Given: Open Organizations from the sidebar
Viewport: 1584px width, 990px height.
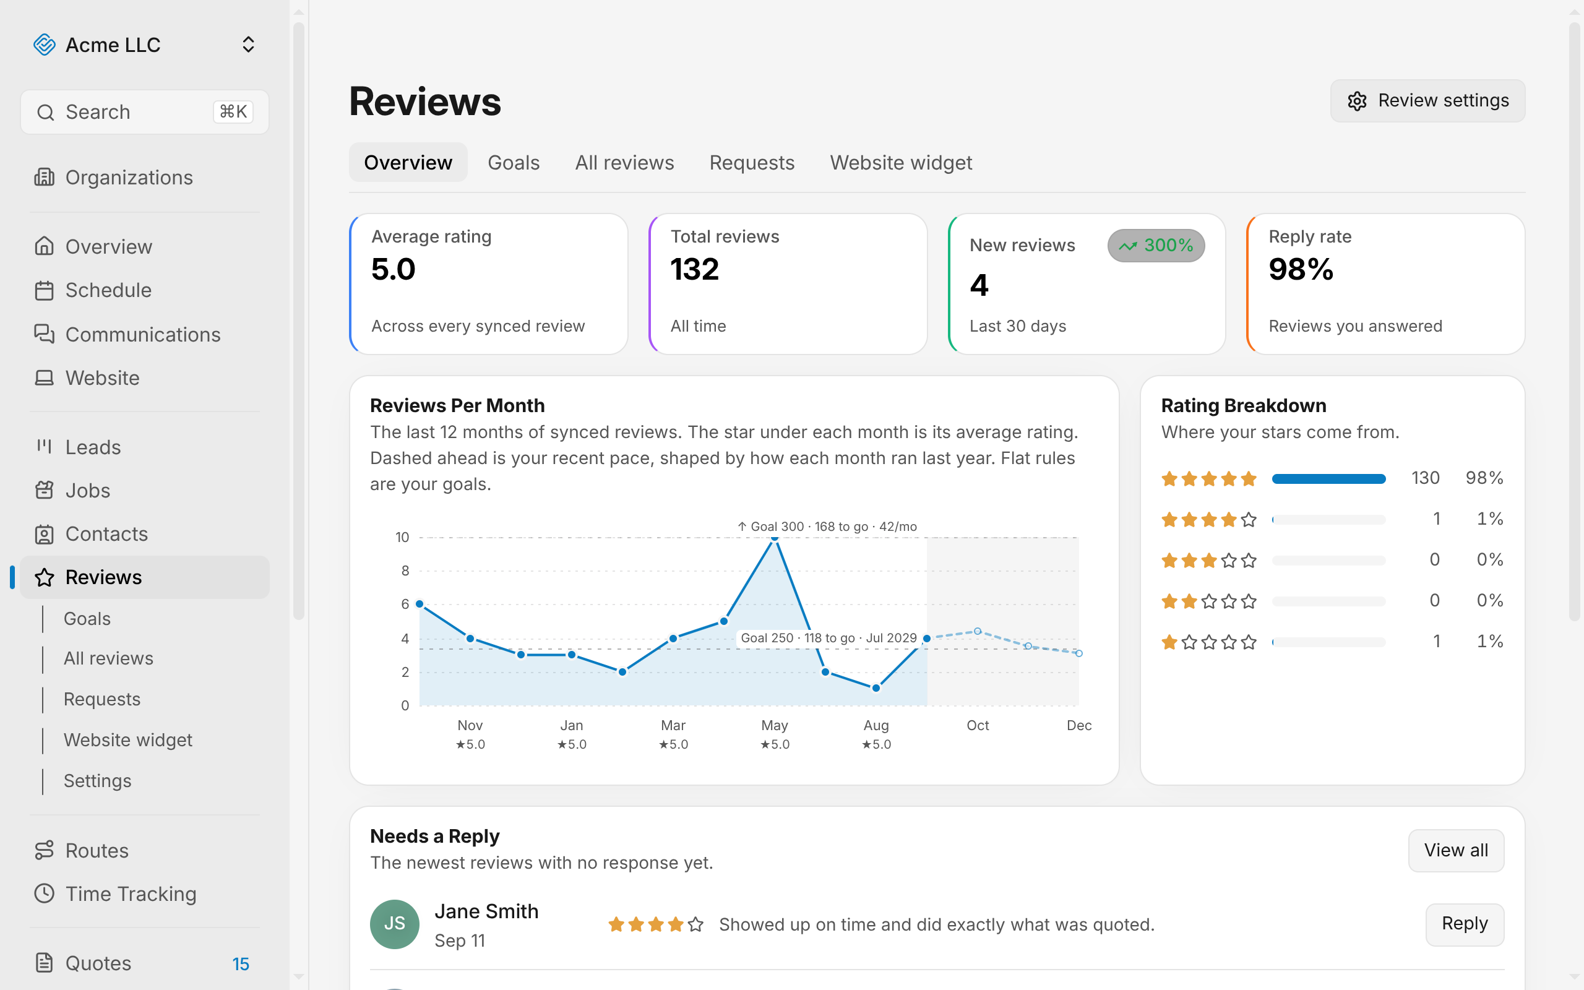Looking at the screenshot, I should [145, 178].
